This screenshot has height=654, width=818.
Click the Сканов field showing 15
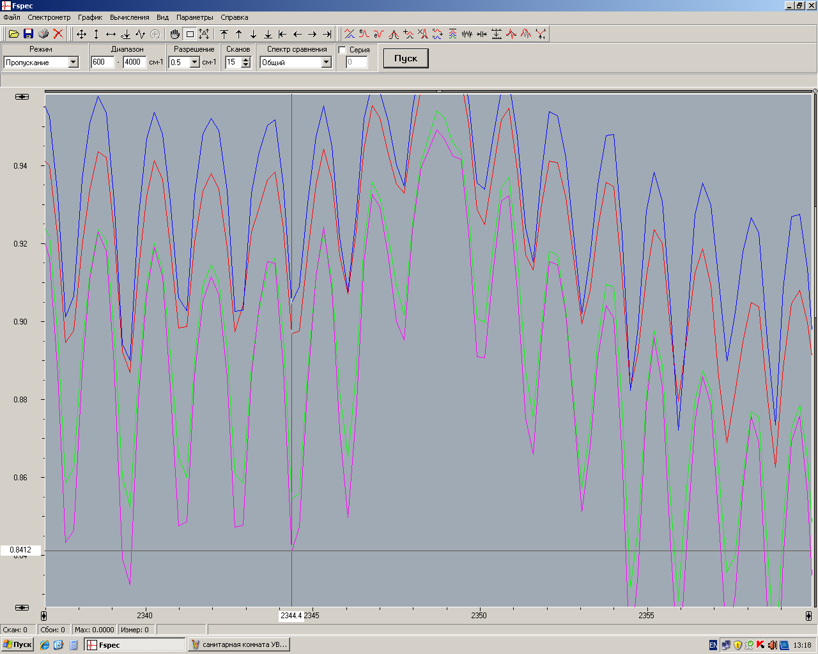233,62
